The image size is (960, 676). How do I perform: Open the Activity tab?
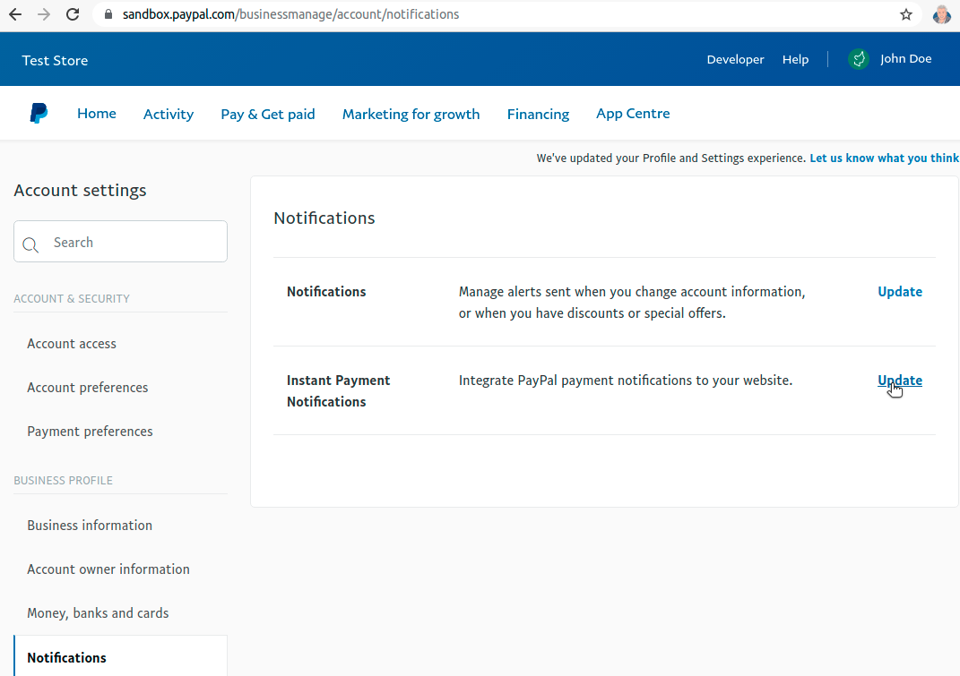click(x=169, y=115)
